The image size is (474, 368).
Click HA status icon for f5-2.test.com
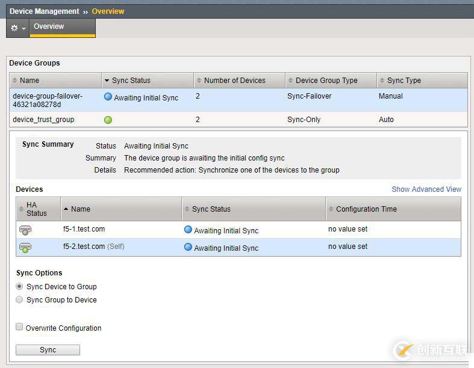tap(25, 247)
